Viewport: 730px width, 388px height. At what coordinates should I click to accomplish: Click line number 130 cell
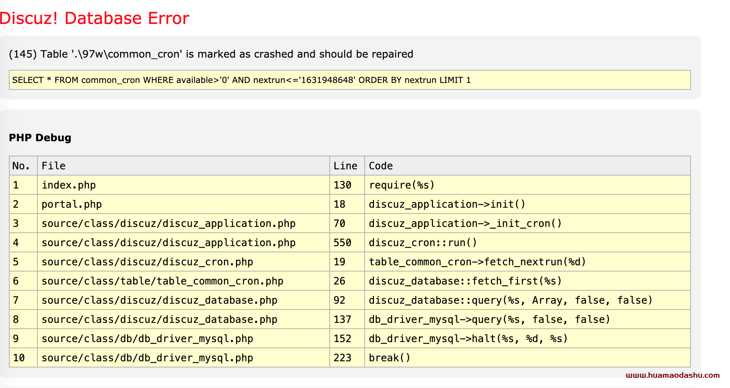tap(347, 185)
